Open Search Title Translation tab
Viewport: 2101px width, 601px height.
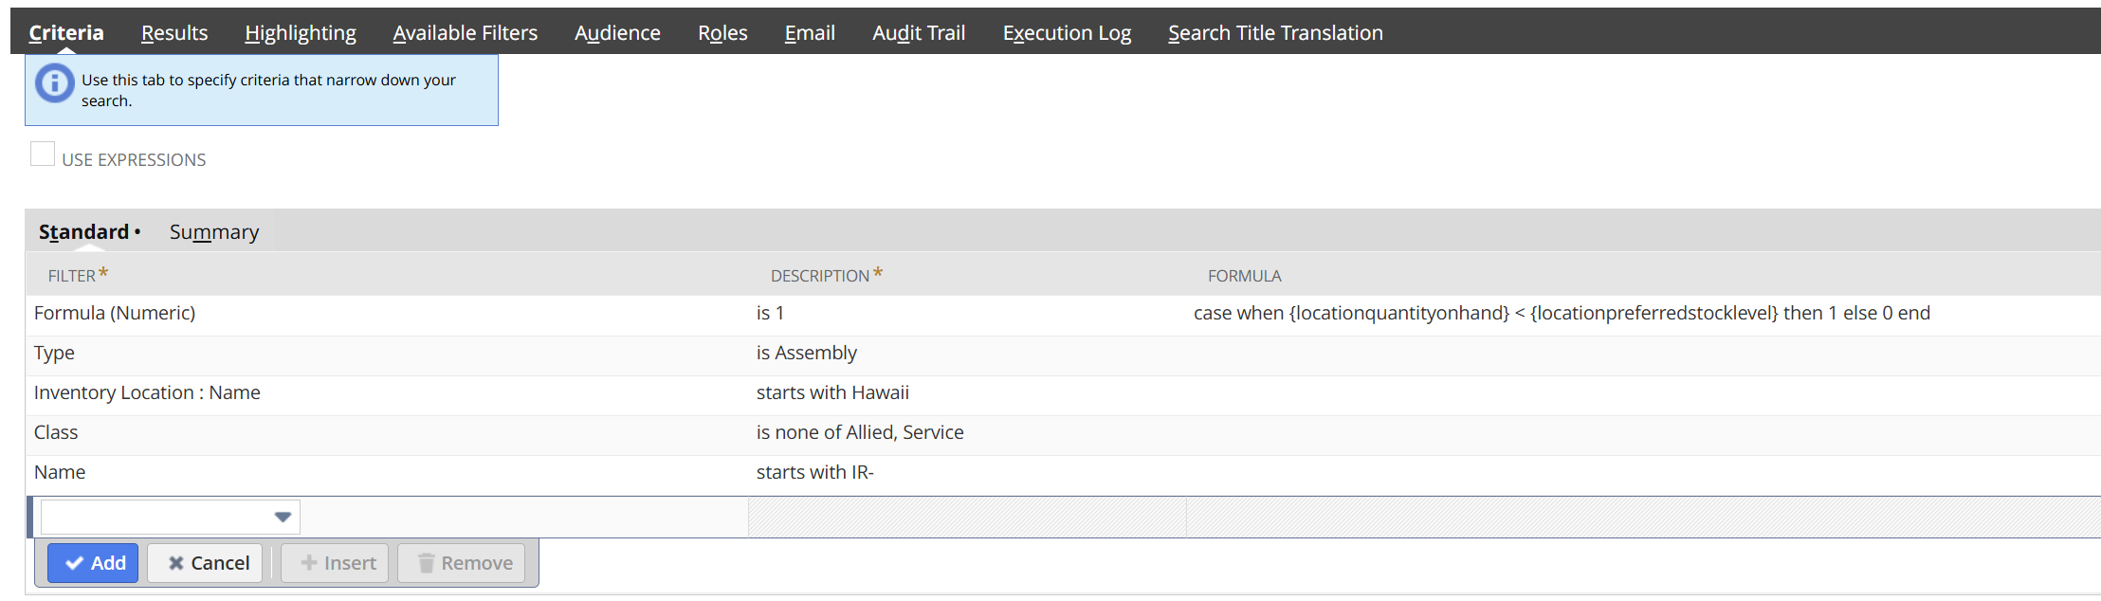pyautogui.click(x=1275, y=32)
